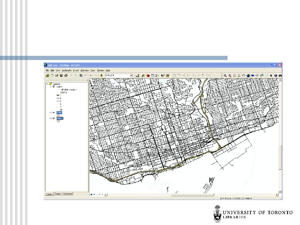Open the map scale dropdown
Image resolution: width=300 pixels, height=225 pixels.
coord(131,75)
